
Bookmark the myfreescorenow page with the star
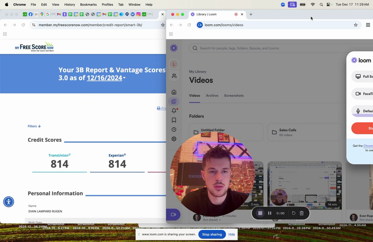[x=163, y=25]
